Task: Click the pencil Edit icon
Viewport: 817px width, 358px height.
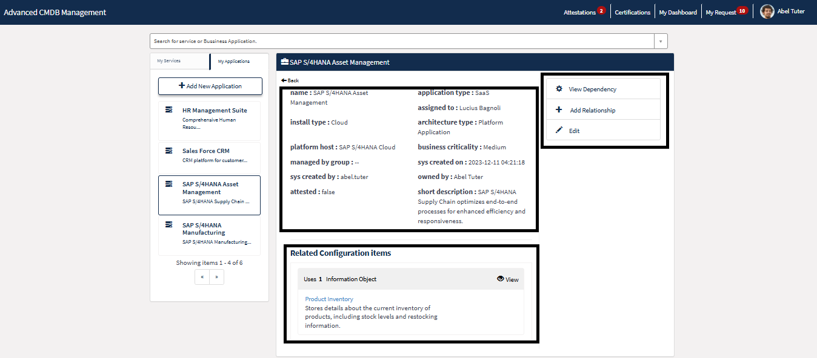Action: pyautogui.click(x=559, y=130)
